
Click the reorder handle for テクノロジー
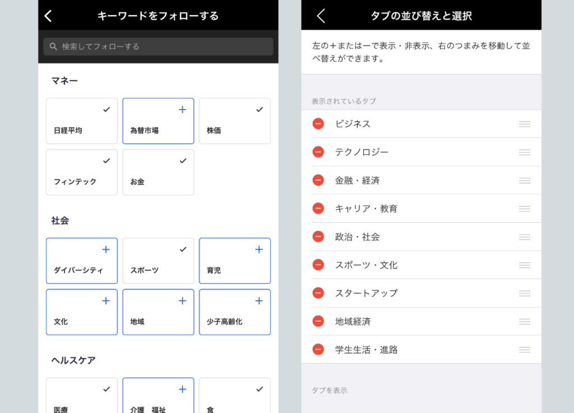(525, 153)
